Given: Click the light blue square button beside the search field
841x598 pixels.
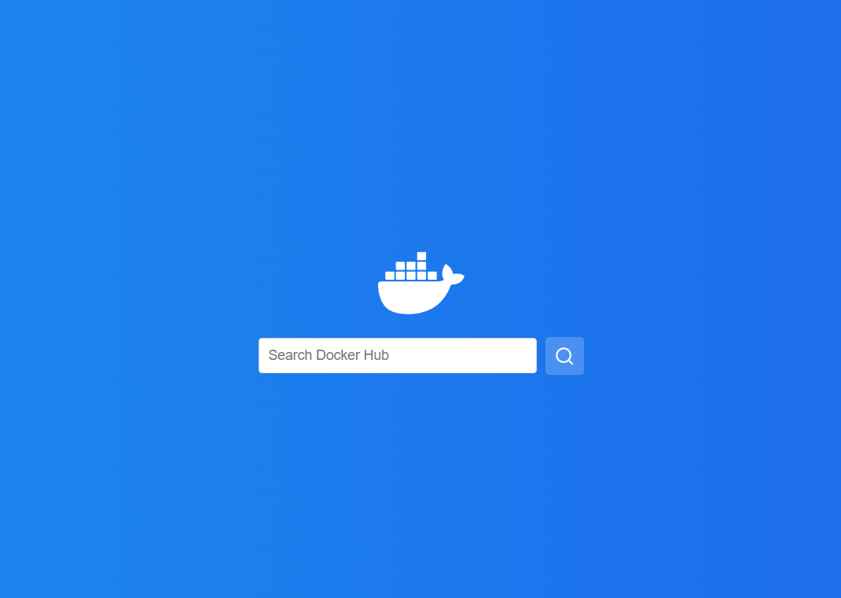Looking at the screenshot, I should point(564,356).
